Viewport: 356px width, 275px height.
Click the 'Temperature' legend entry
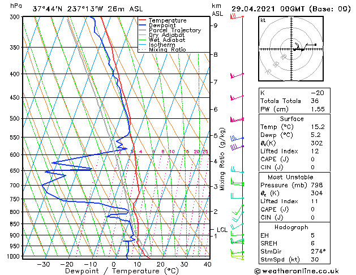pyautogui.click(x=168, y=20)
